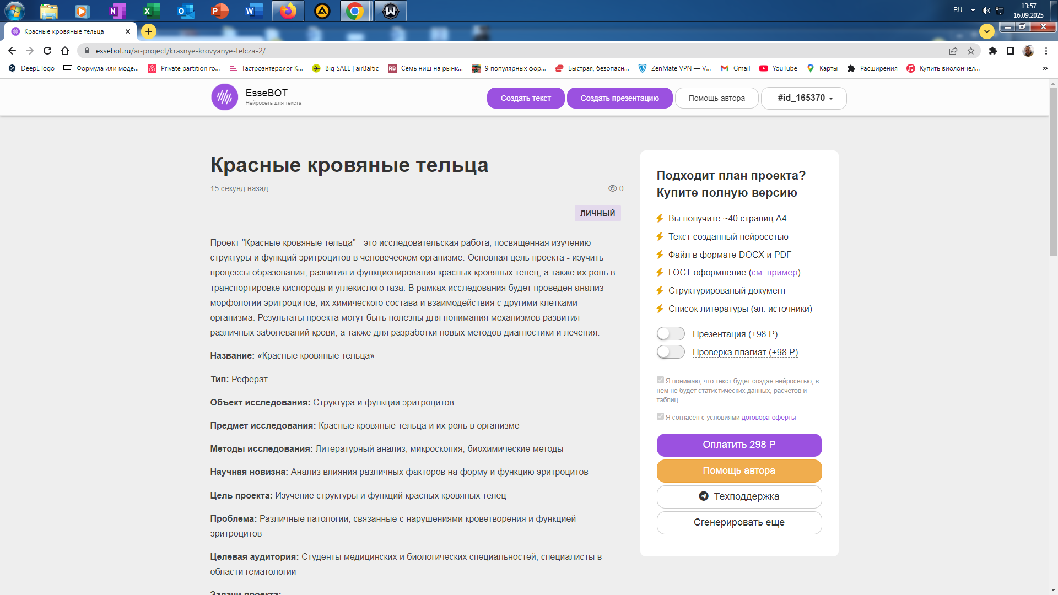This screenshot has height=595, width=1058.
Task: Bookmark this page with the star icon
Action: point(971,51)
